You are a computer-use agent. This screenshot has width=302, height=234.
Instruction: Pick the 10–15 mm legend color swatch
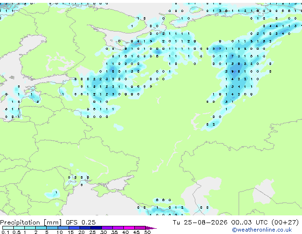pos(63,228)
